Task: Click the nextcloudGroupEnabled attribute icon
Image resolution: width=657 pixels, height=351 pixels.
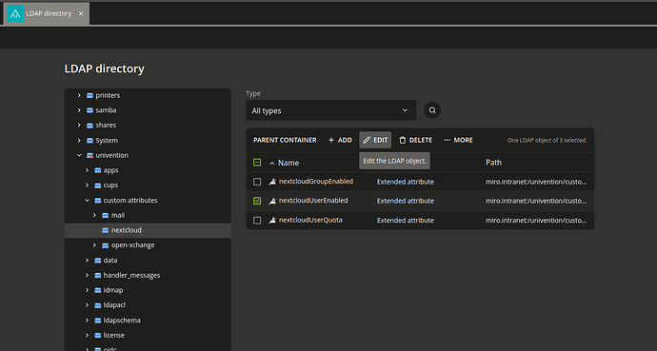Action: (272, 182)
